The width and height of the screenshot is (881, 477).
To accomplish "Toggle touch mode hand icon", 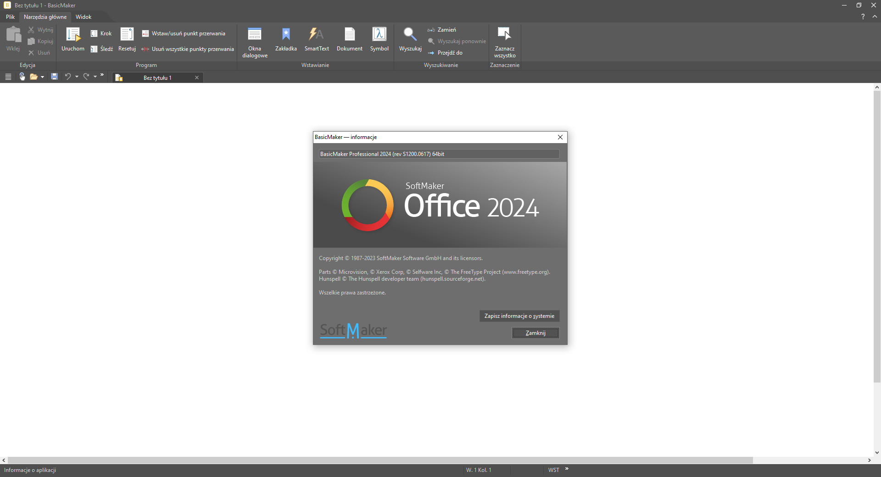I will [22, 77].
